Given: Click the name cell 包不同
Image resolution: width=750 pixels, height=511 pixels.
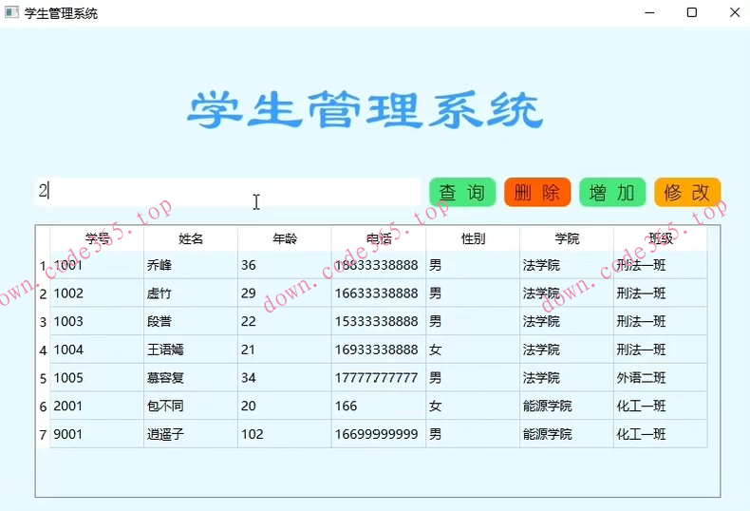Looking at the screenshot, I should pos(191,407).
